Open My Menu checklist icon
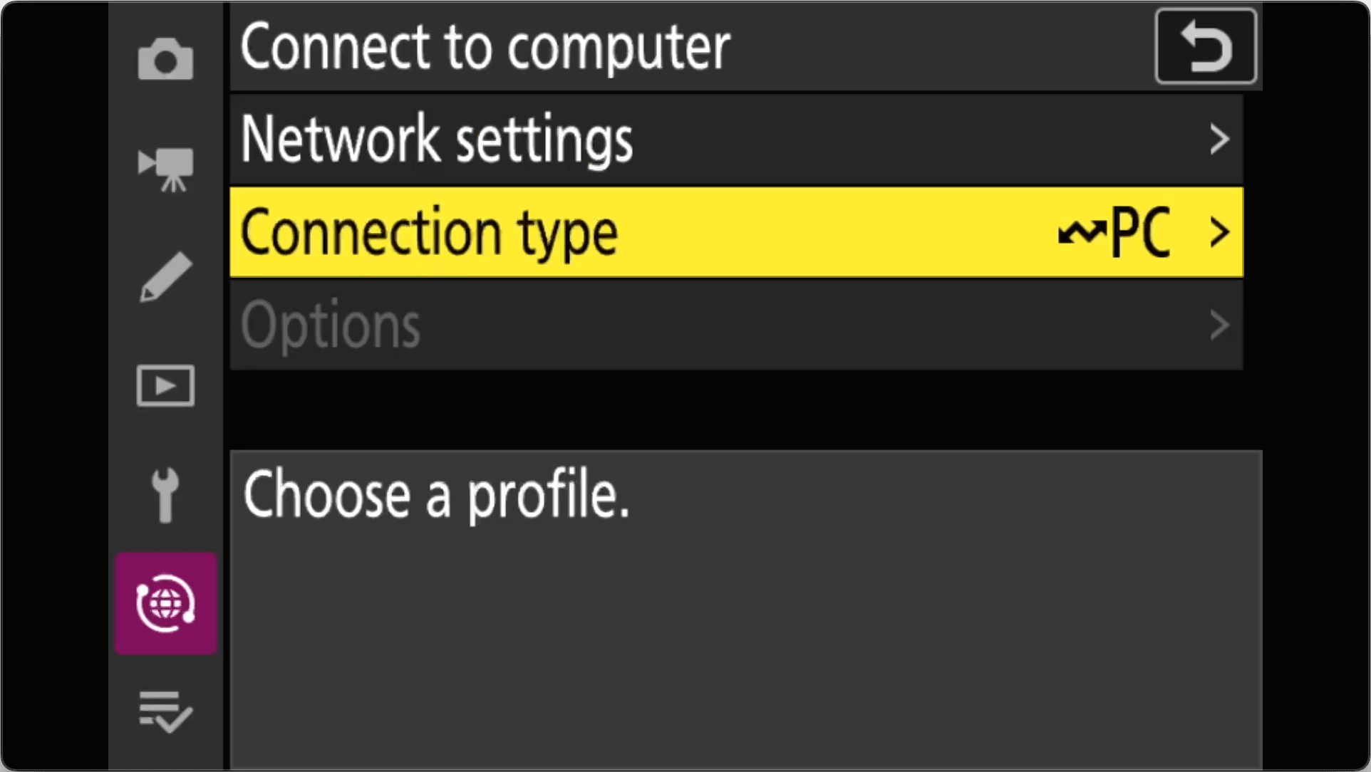 (165, 712)
